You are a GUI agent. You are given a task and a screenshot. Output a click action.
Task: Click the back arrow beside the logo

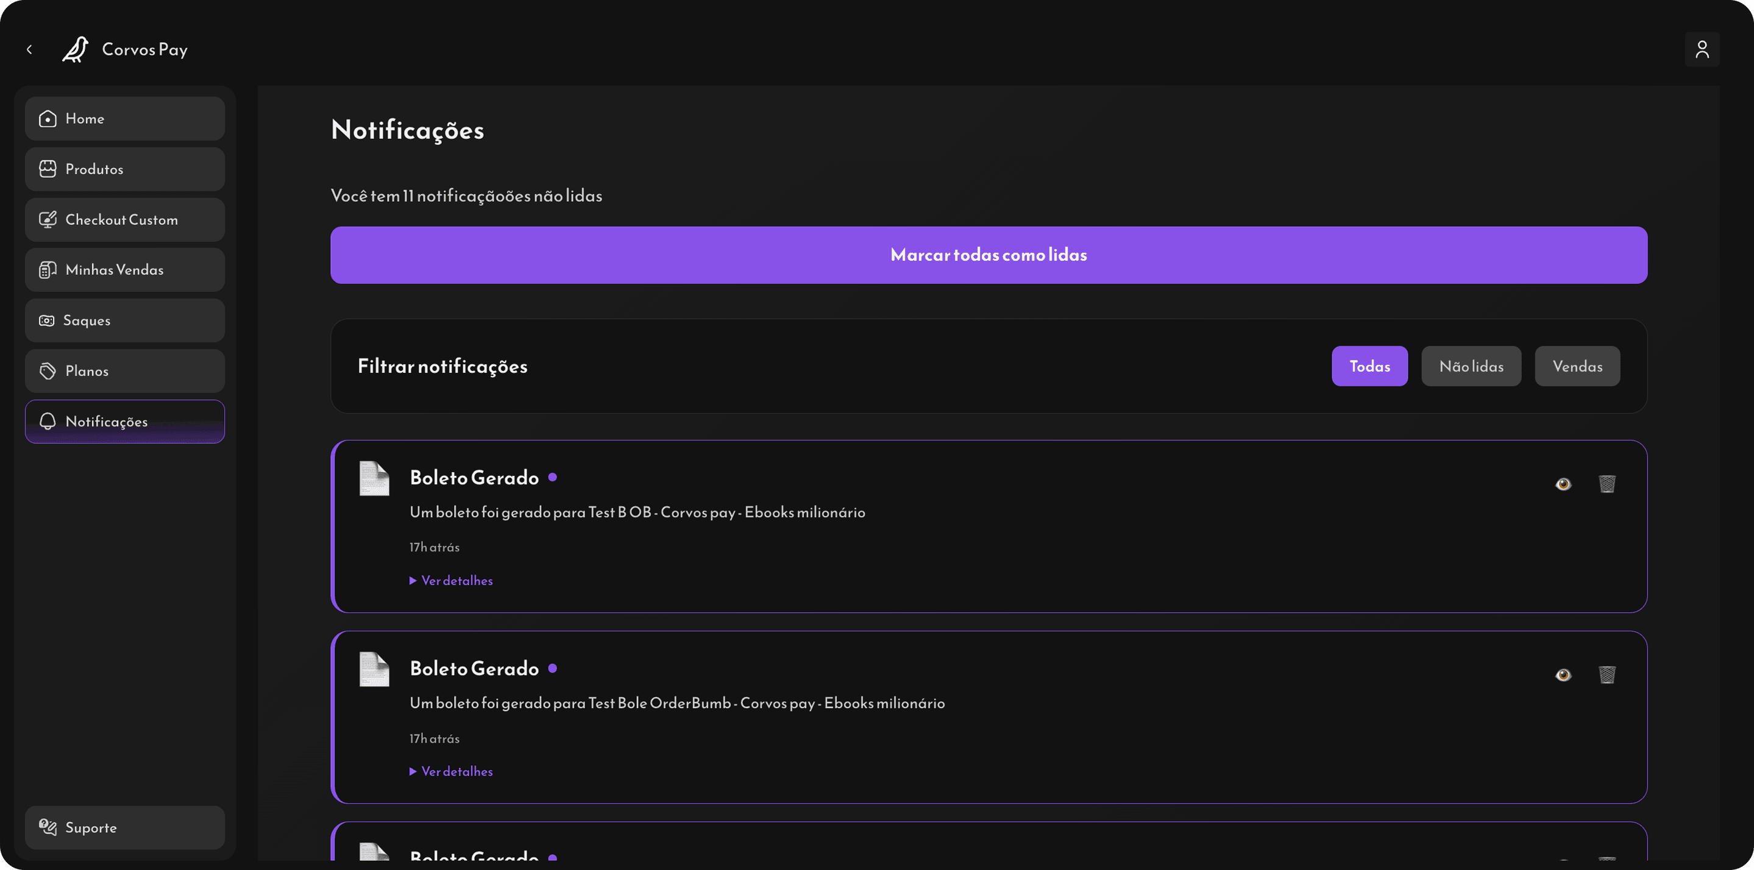point(29,50)
